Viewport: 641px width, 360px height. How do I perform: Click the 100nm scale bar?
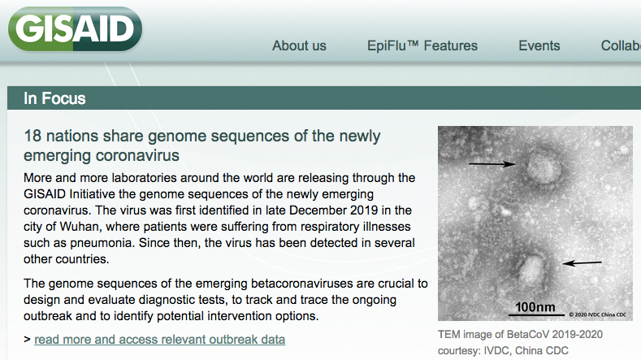[x=534, y=308]
